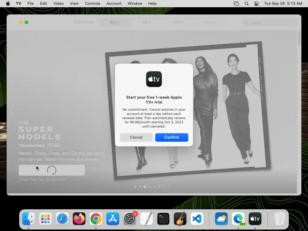Open GarageBand from the Dock
The width and height of the screenshot is (308, 231).
(x=180, y=219)
